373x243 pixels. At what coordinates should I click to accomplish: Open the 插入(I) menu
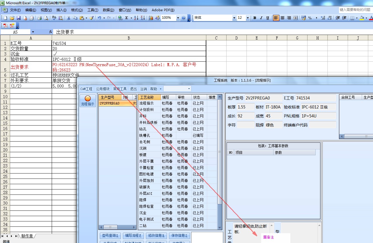[x=61, y=10]
